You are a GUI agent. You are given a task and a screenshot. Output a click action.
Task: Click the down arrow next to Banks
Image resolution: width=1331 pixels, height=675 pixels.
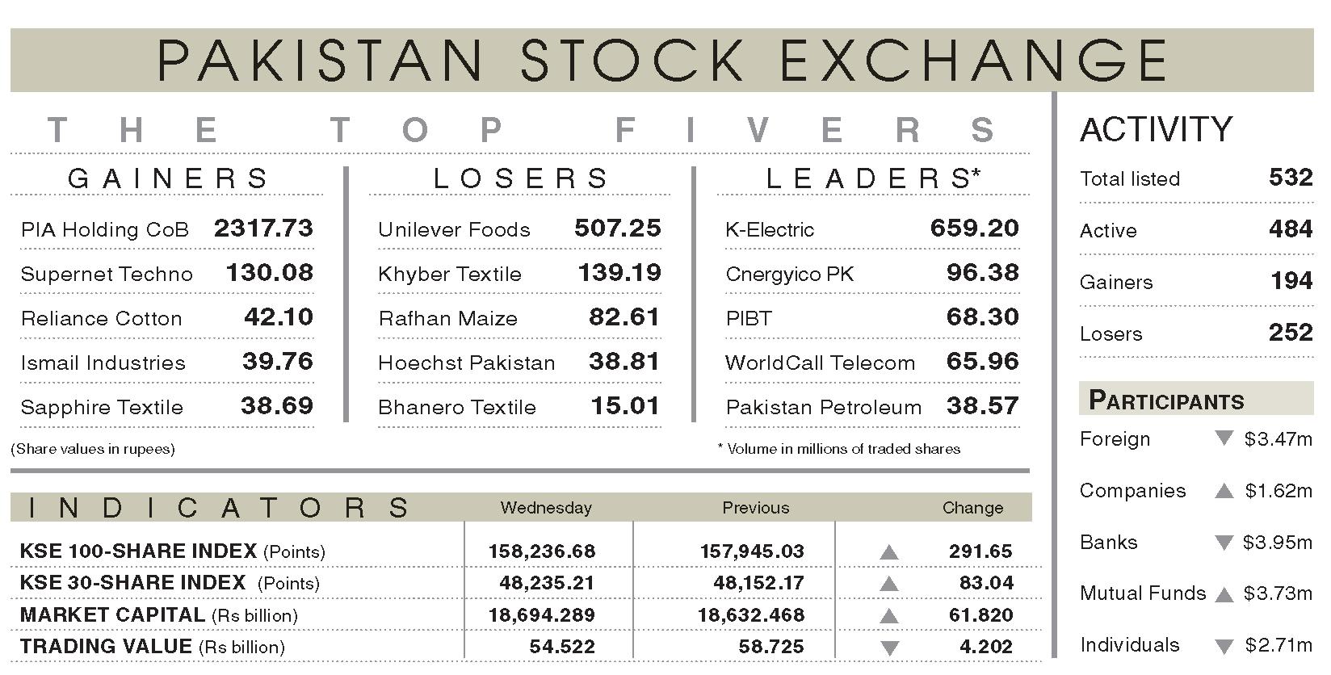1224,543
